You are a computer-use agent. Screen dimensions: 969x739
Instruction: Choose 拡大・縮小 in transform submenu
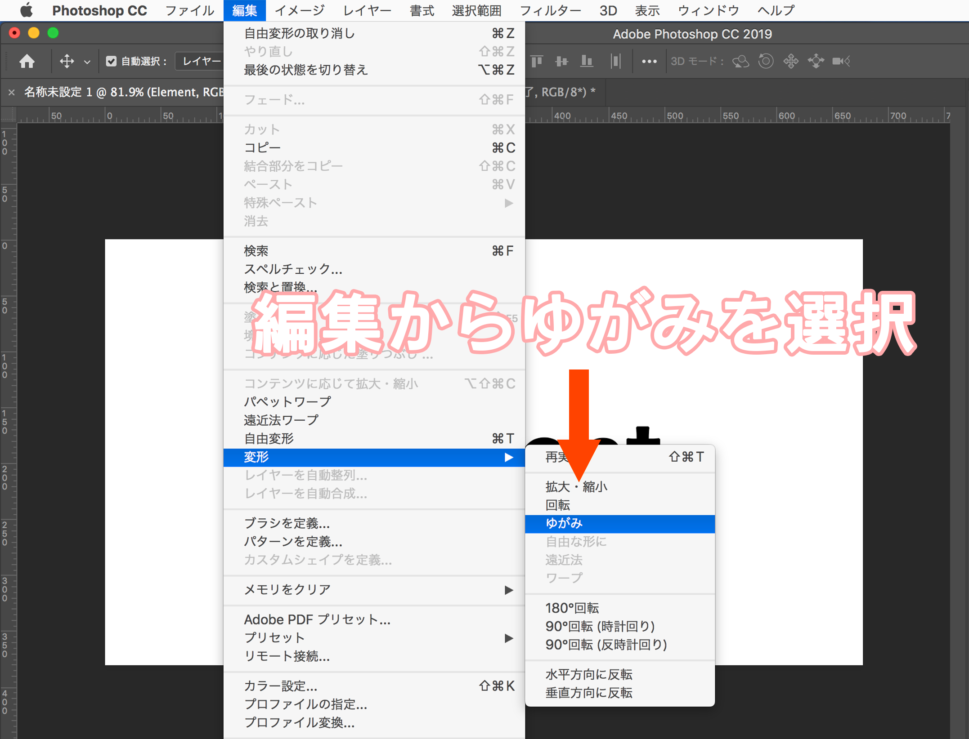[x=620, y=487]
